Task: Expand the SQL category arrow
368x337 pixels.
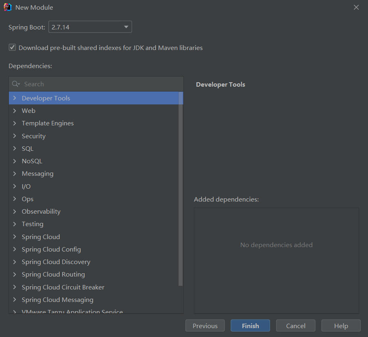Action: [x=15, y=149]
